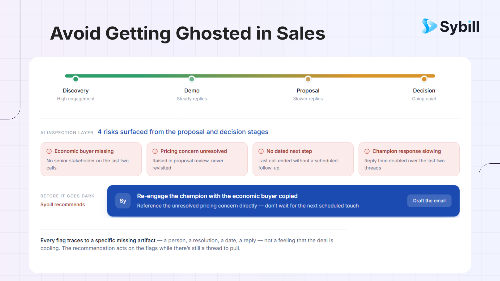Click the No senior stakeholder description text
Image resolution: width=500 pixels, height=281 pixels.
[x=87, y=164]
